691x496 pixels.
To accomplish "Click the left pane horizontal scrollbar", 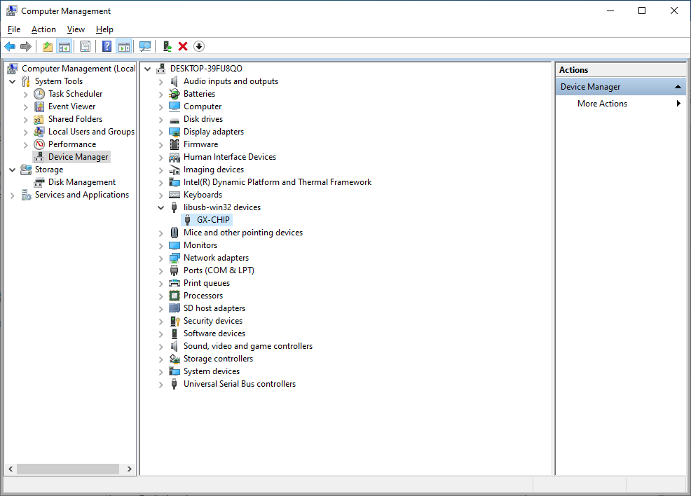I will pos(70,469).
